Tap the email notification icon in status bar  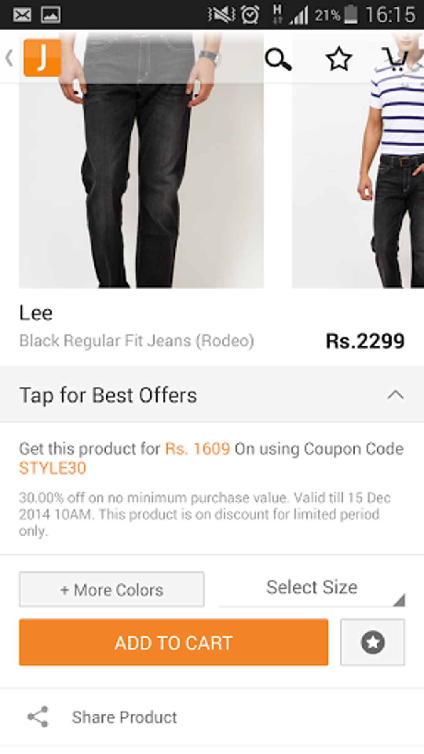pos(22,15)
